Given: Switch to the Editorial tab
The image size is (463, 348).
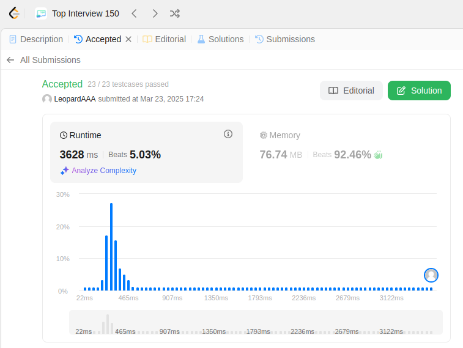Looking at the screenshot, I should tap(164, 39).
